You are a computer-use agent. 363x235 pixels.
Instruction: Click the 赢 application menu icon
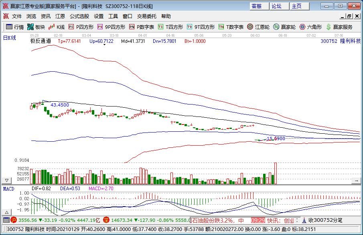pyautogui.click(x=6, y=16)
